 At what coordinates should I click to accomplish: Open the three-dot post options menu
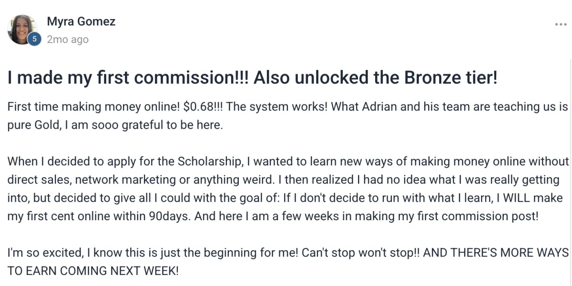pyautogui.click(x=561, y=24)
